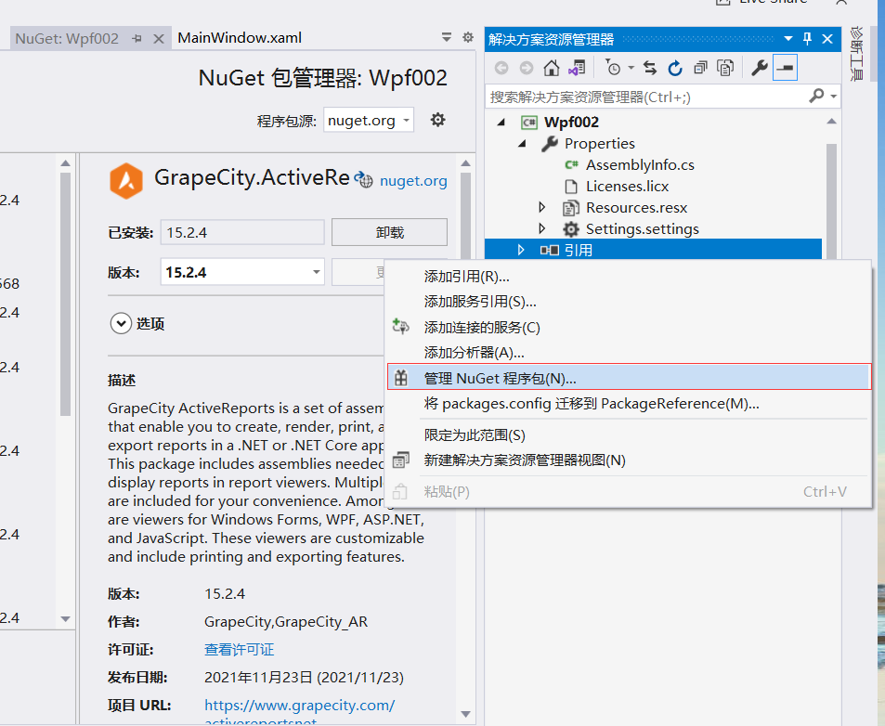Select 限定为此范围(S) in the context menu
Viewport: 885px width, 726px height.
(630, 434)
